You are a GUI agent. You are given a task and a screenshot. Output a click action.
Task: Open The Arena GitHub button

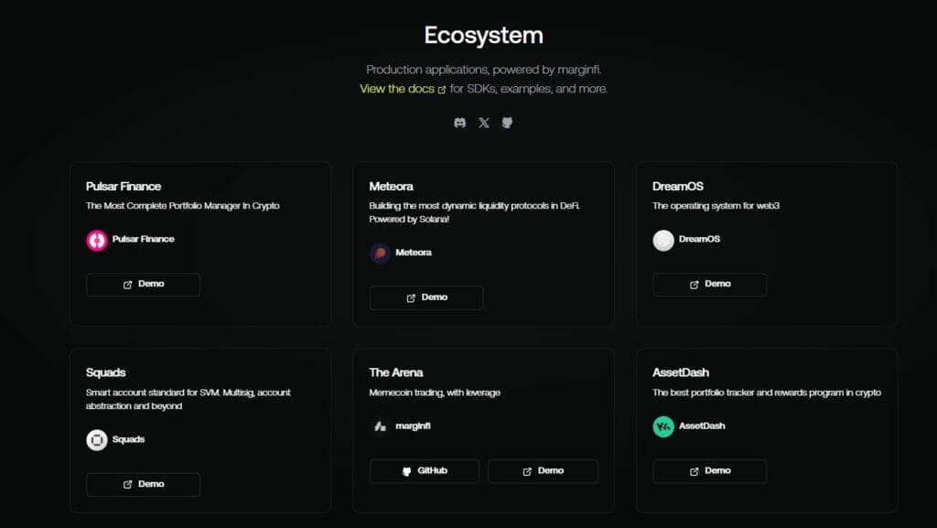(x=425, y=471)
